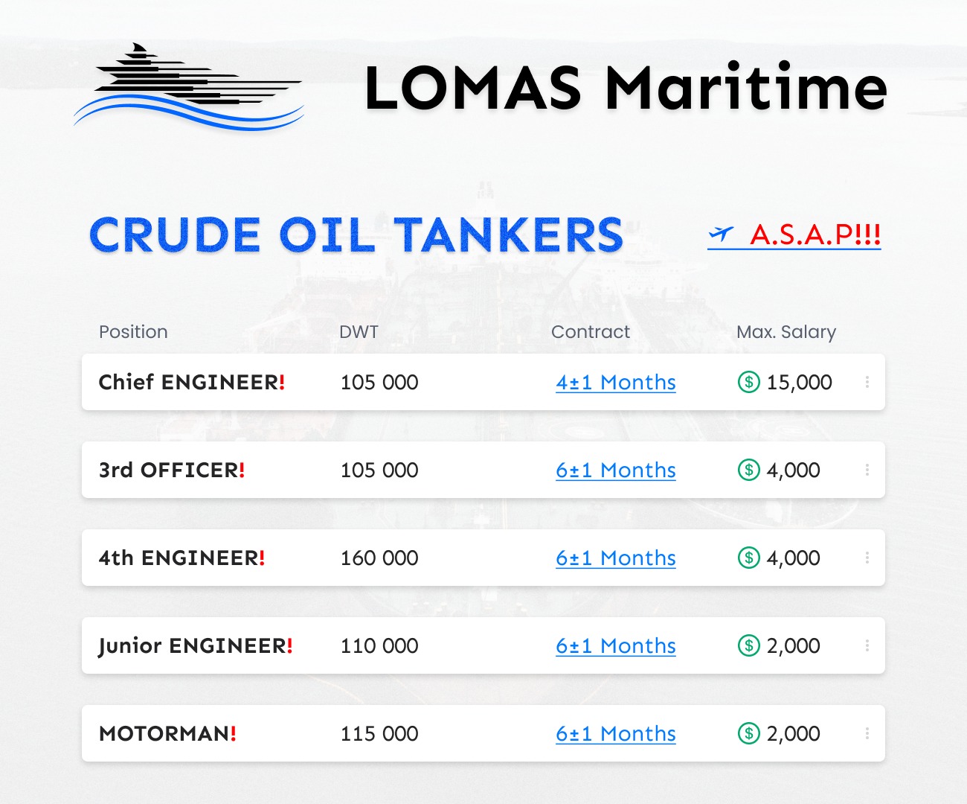Open the 4±1 Months contract link

pos(616,382)
